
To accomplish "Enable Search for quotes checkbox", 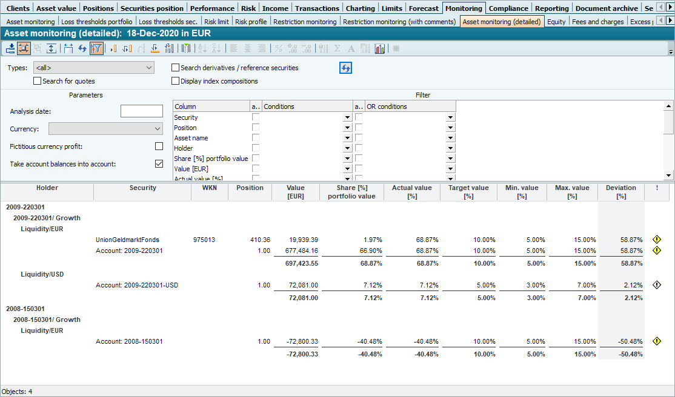I will tap(38, 81).
